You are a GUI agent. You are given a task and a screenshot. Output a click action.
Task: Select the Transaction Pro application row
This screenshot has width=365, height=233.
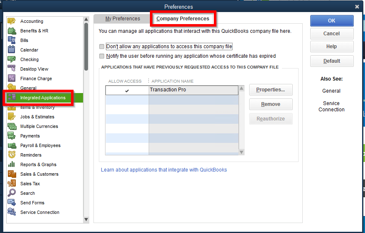pos(172,90)
